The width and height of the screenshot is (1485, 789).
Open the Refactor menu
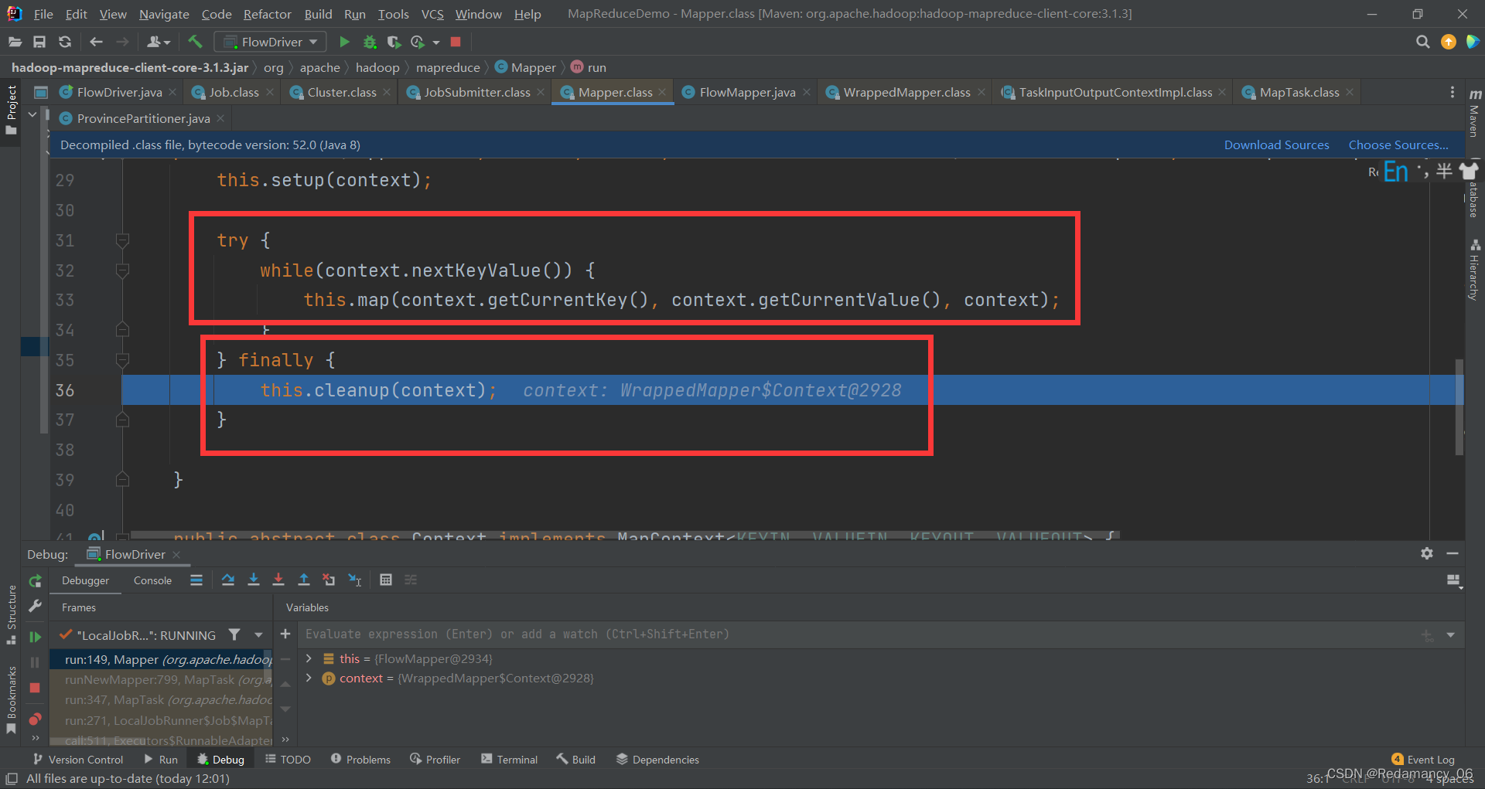point(267,14)
